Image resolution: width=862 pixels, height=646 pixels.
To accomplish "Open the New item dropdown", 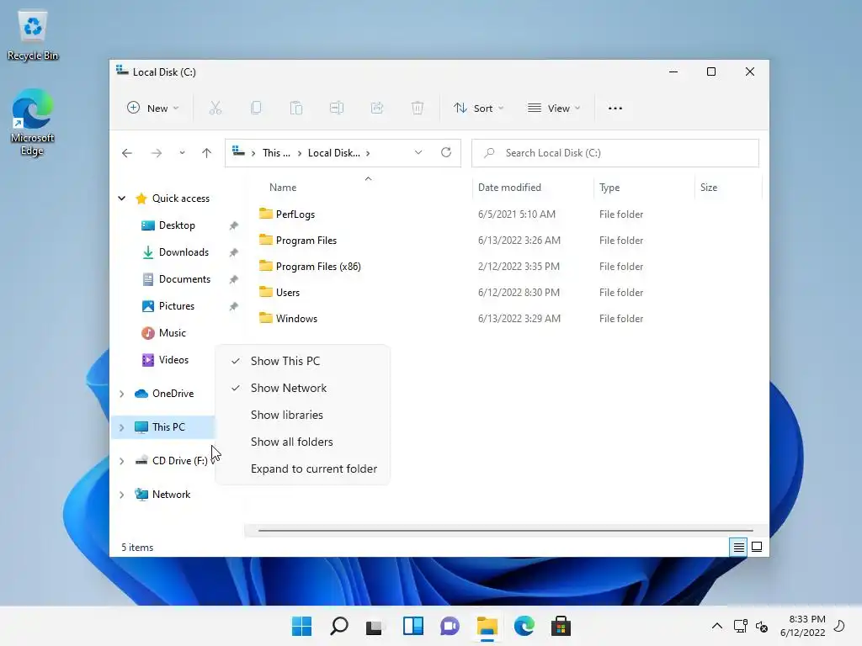I will (153, 109).
